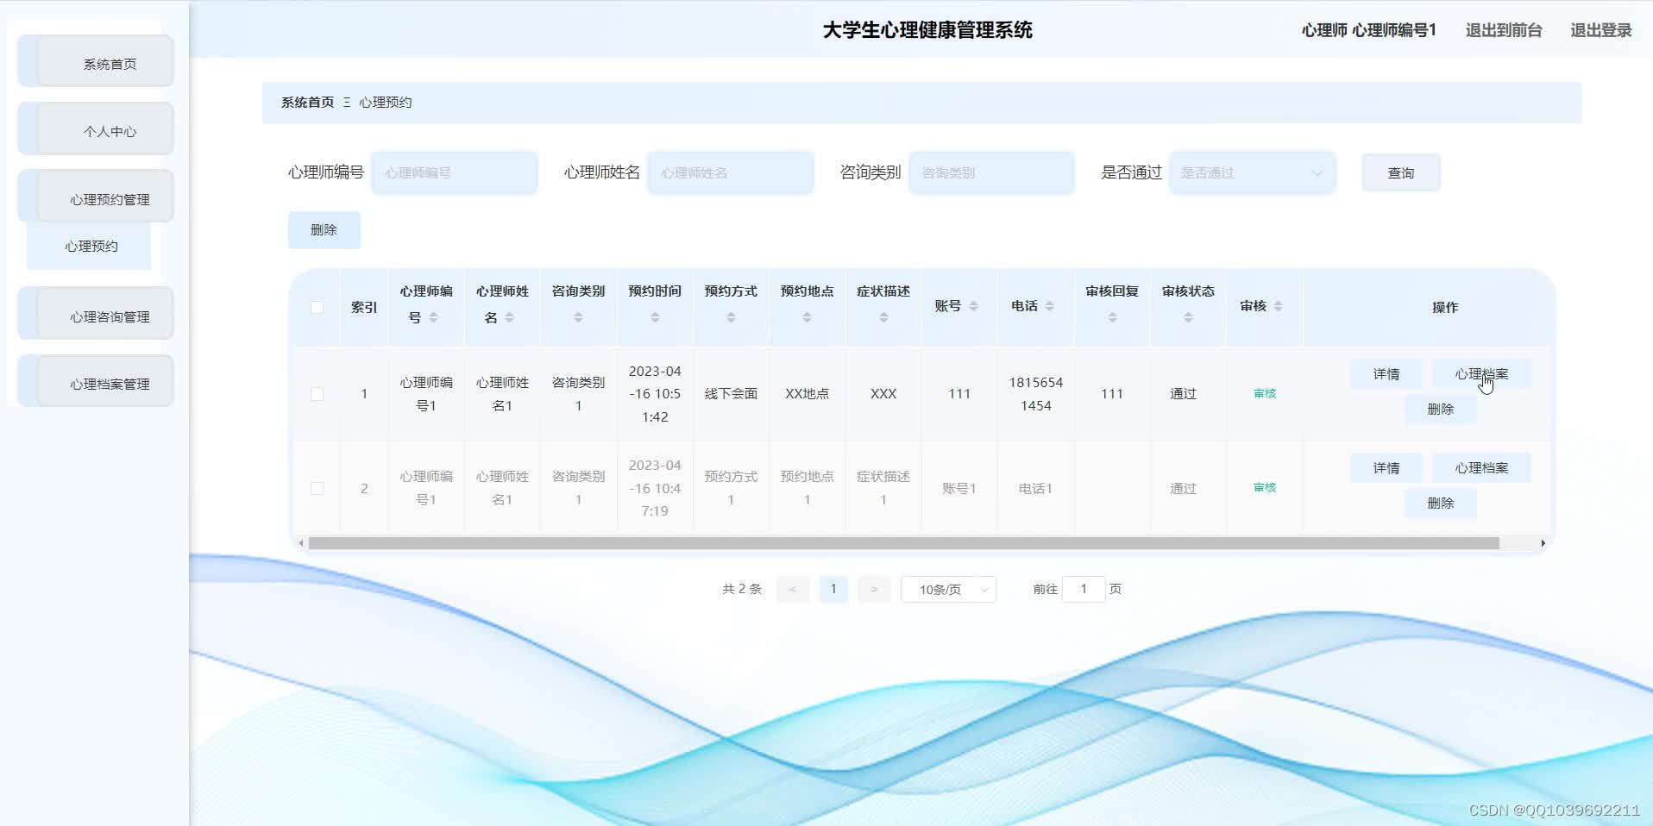The height and width of the screenshot is (826, 1653).
Task: Sort by 心理师姓名 column arrows
Action: pos(509,318)
